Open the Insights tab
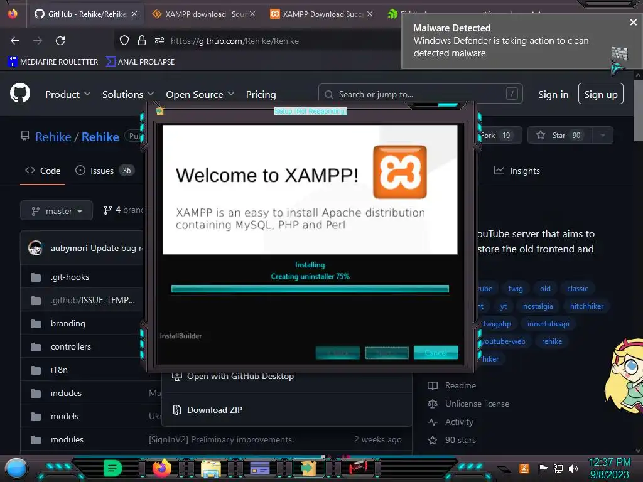Image resolution: width=643 pixels, height=482 pixels. pos(517,171)
